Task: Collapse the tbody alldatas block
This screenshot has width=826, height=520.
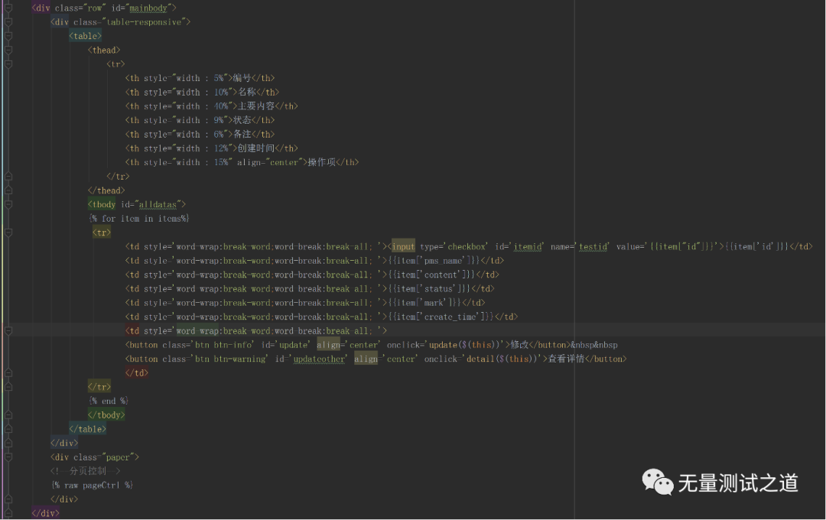Action: pos(8,204)
